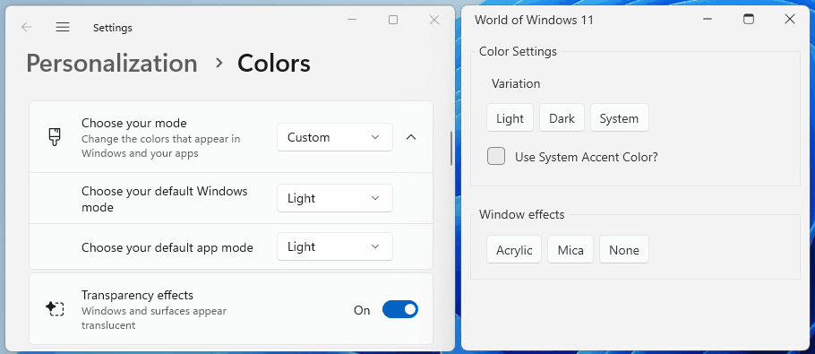Open the default Windows mode dropdown
Screen dimensions: 815x354
[335, 198]
